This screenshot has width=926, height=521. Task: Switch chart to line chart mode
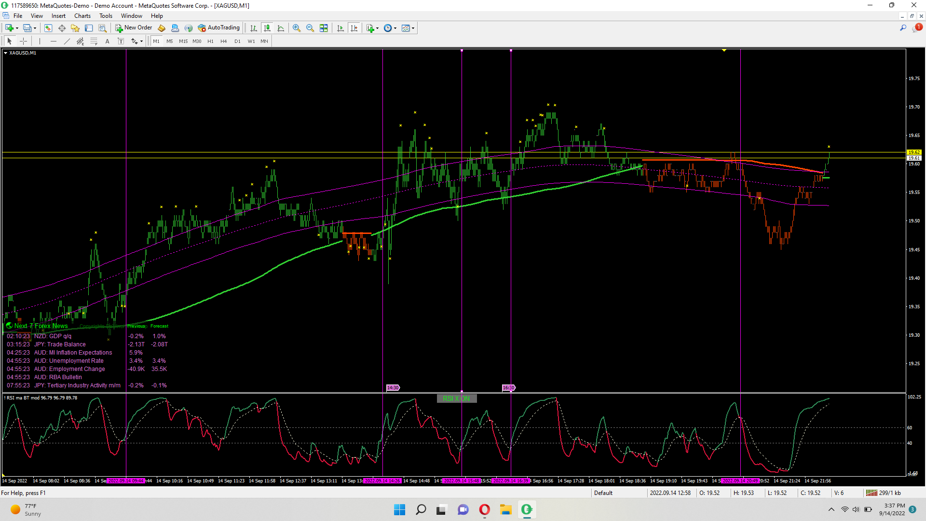click(x=281, y=28)
